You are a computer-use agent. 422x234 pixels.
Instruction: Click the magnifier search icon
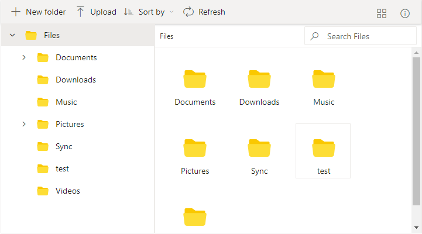coord(314,36)
